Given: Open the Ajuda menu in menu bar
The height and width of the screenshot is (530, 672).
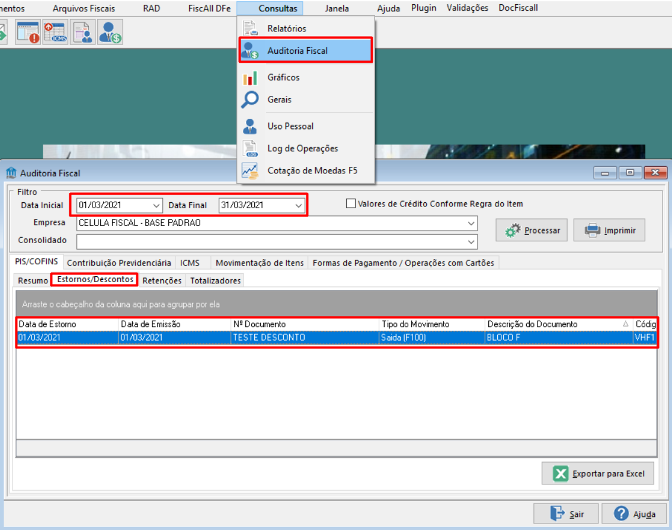Looking at the screenshot, I should point(388,8).
